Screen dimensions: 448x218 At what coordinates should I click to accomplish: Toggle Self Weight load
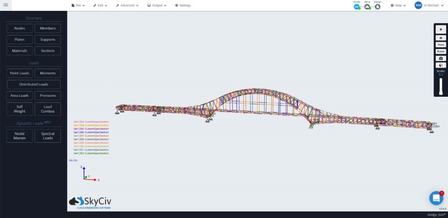click(x=20, y=109)
